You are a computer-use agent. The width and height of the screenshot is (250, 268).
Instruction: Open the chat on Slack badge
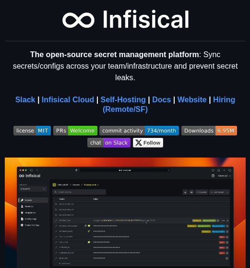click(x=109, y=143)
